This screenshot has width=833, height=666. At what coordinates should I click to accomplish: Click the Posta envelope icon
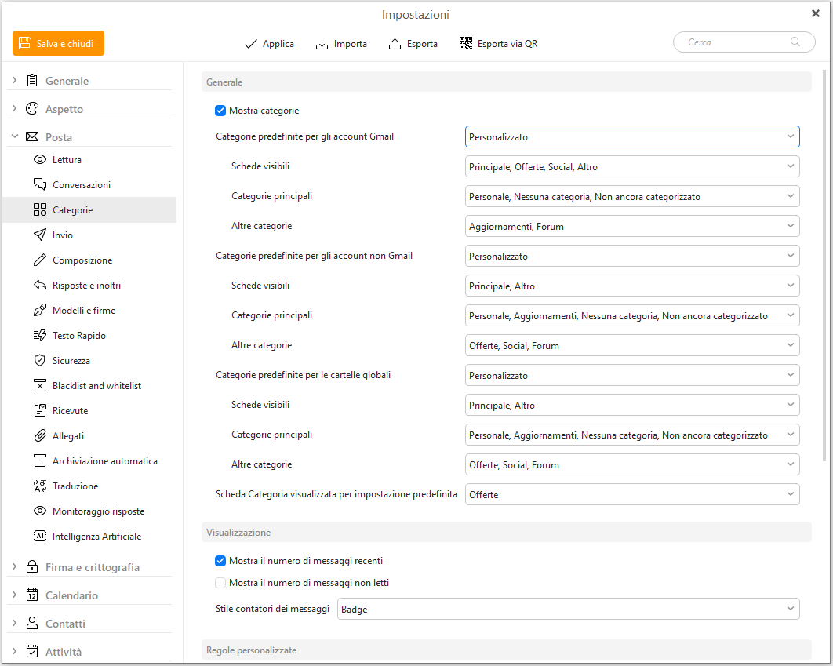click(32, 137)
